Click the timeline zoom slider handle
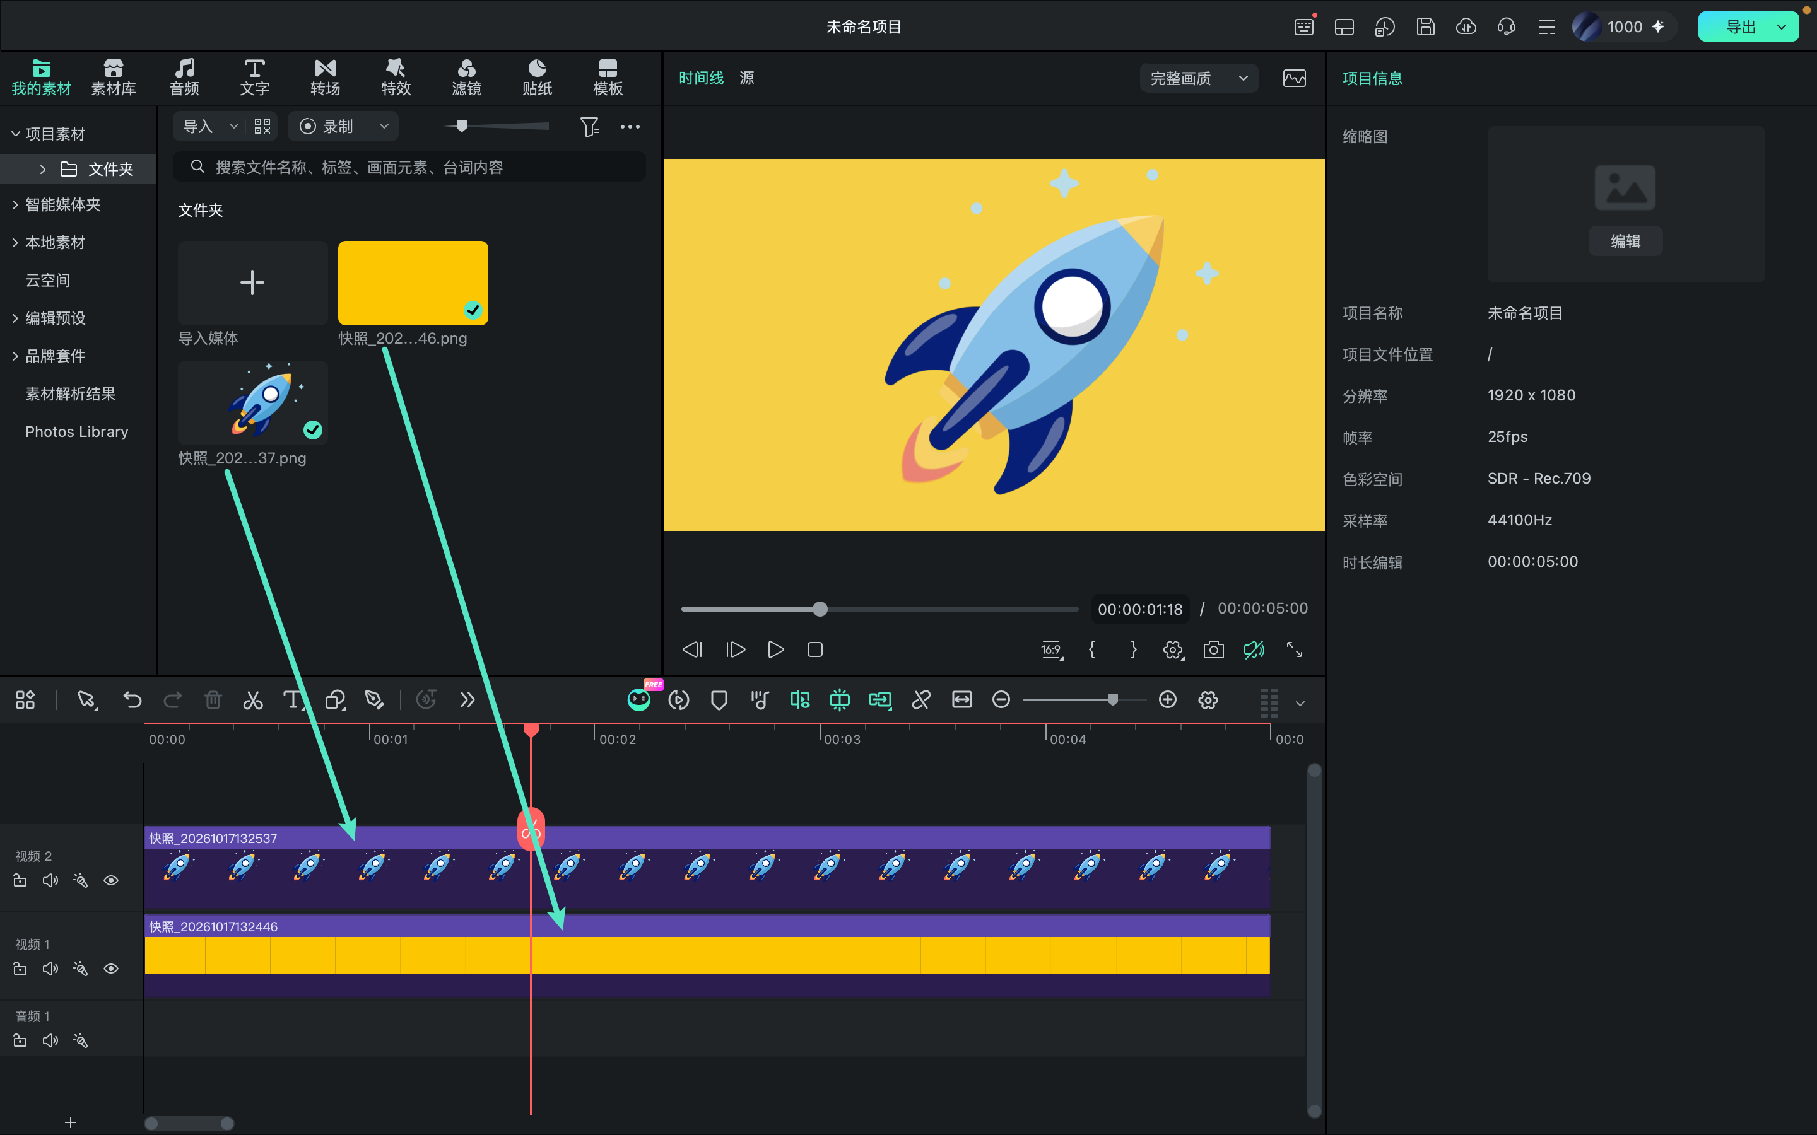1817x1135 pixels. [1113, 700]
